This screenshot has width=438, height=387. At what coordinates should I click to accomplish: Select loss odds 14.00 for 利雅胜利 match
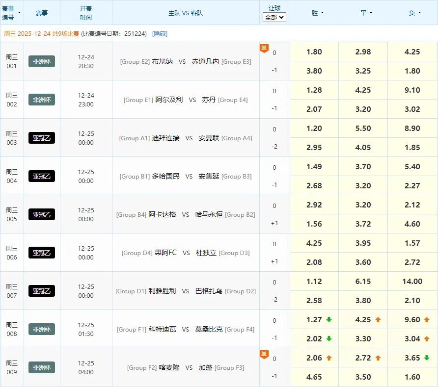point(412,282)
